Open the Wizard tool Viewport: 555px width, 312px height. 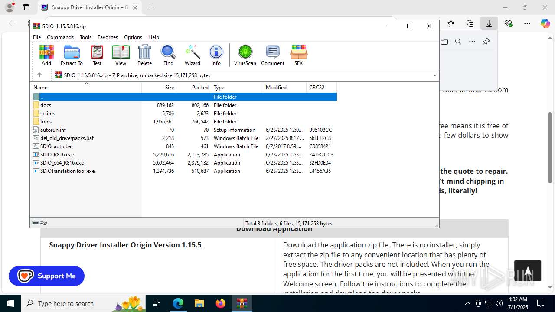pyautogui.click(x=192, y=55)
